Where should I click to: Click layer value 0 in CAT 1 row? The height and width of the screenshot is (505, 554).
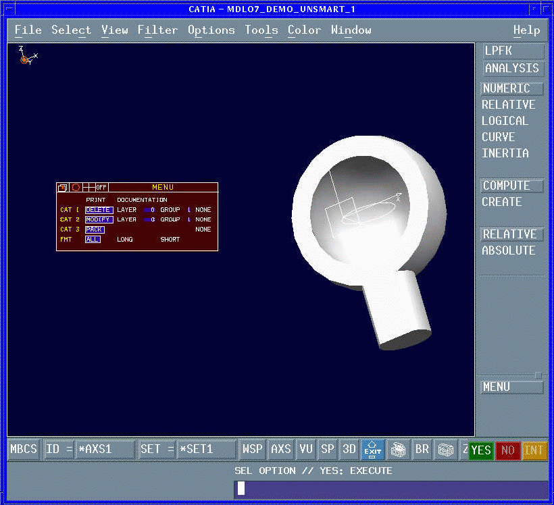[149, 210]
